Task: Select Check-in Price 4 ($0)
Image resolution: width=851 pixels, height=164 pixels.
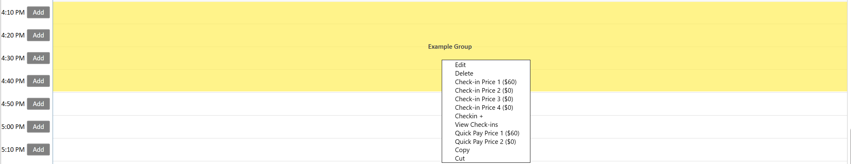Action: [x=484, y=108]
